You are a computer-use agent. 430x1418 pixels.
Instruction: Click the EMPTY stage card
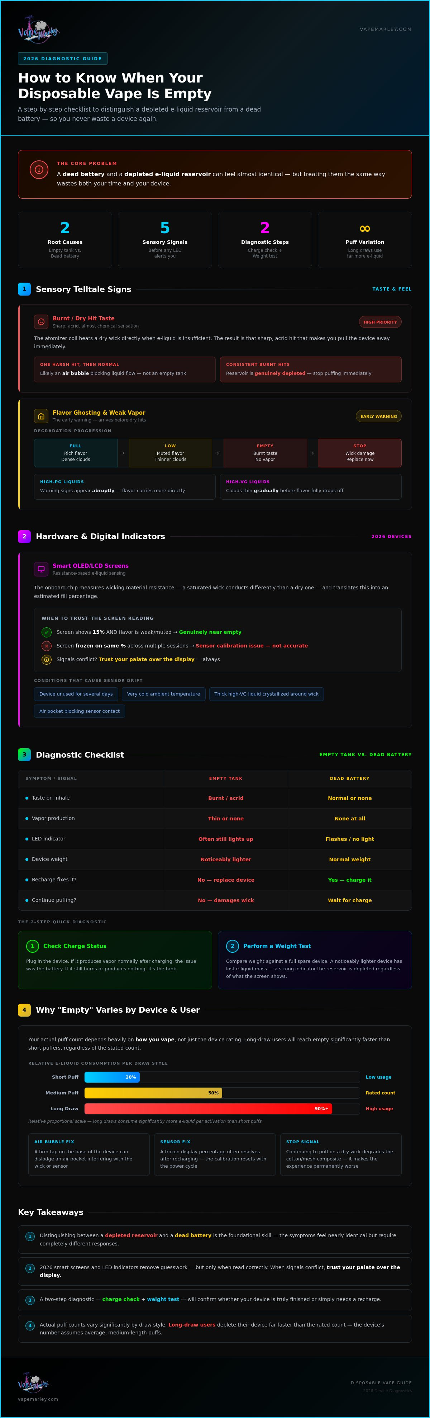point(265,453)
